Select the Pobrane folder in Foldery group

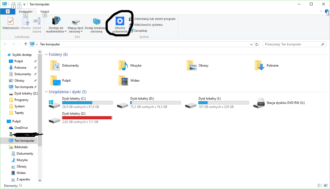267,66
